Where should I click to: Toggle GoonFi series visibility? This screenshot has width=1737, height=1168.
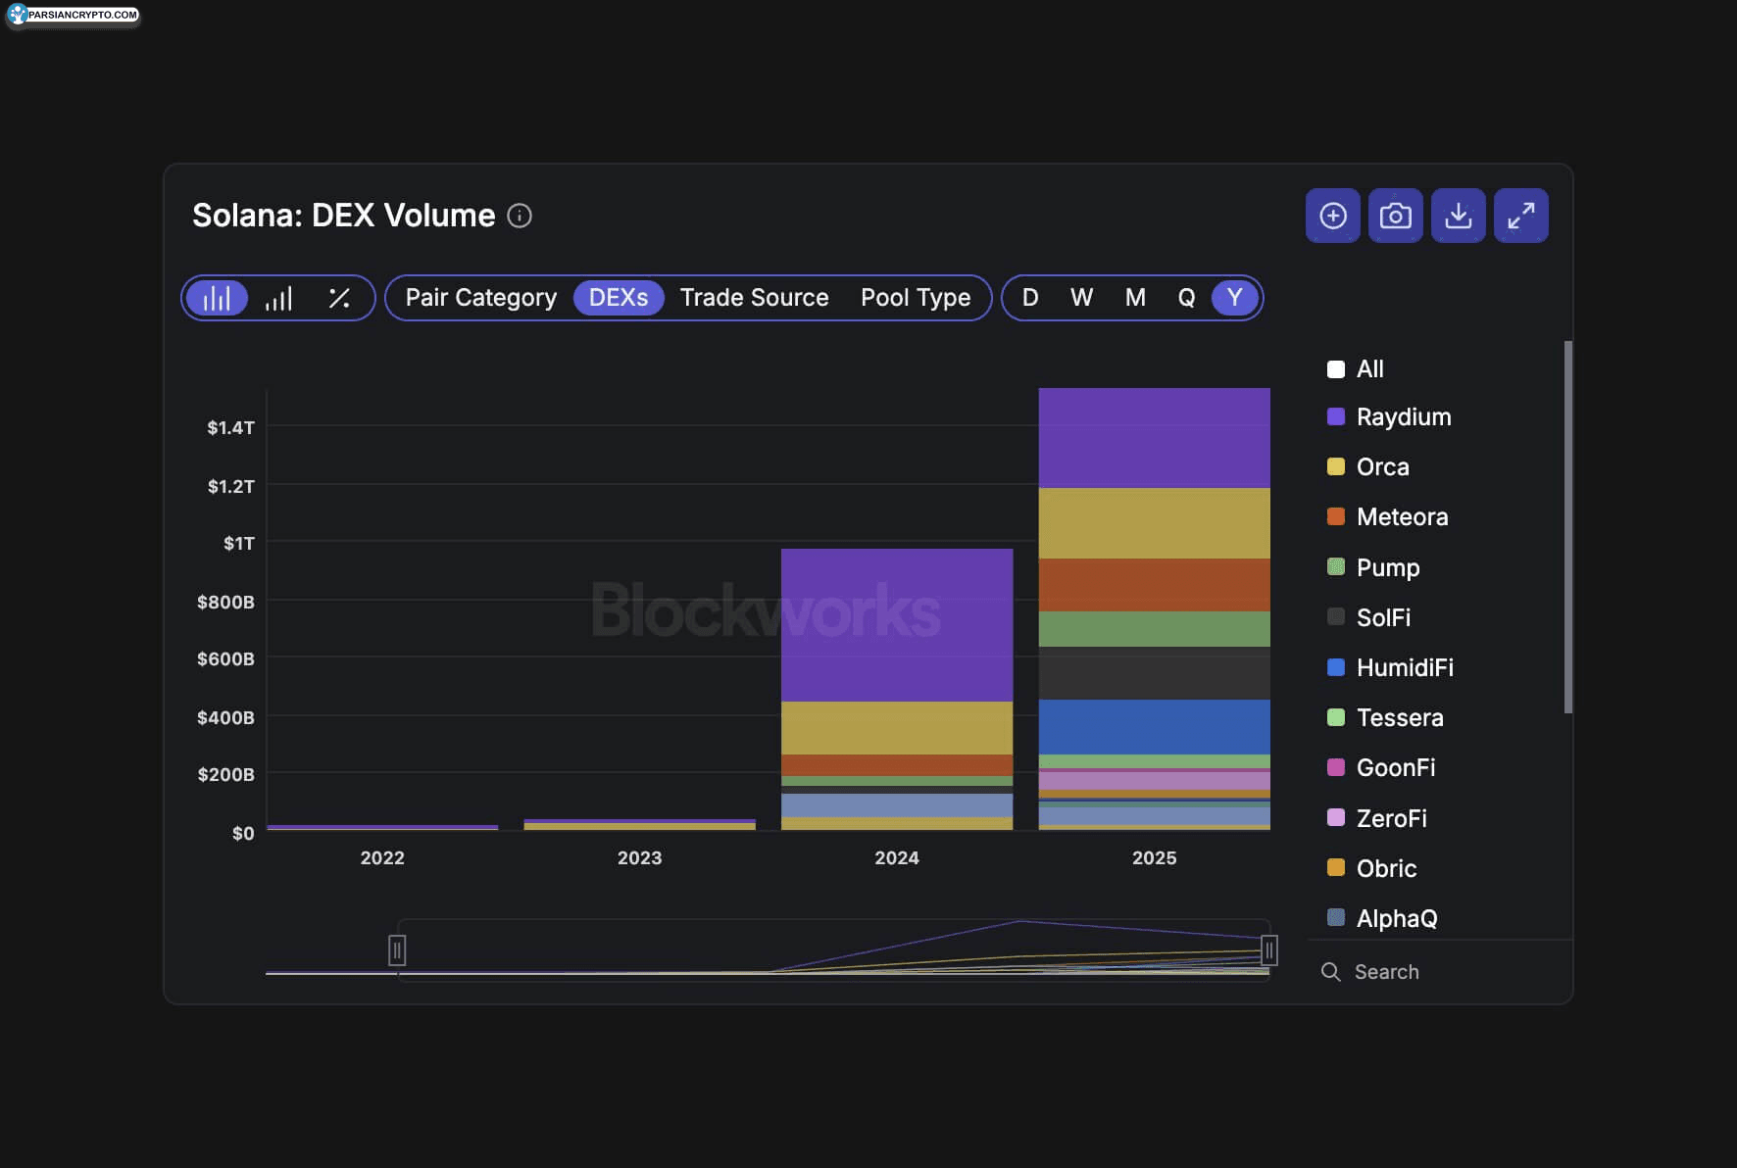(x=1381, y=767)
